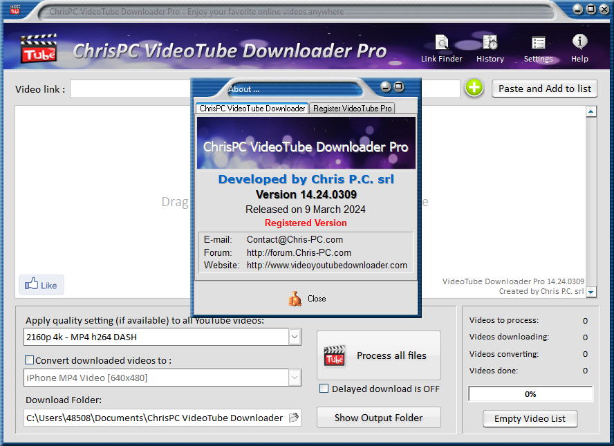Minimize the main application window
This screenshot has height=446, width=614.
pos(577,9)
